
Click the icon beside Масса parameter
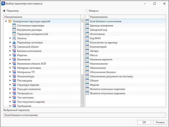87,55
